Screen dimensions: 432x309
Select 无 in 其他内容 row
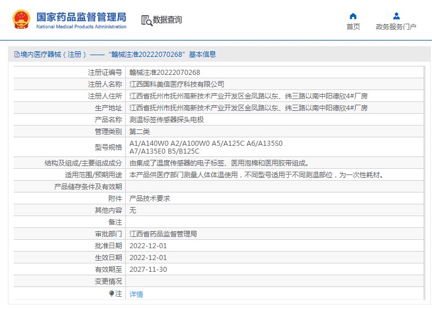pos(133,211)
